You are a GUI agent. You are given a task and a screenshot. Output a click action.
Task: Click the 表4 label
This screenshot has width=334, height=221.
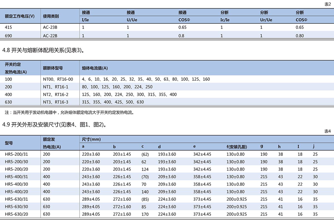[x=327, y=131]
